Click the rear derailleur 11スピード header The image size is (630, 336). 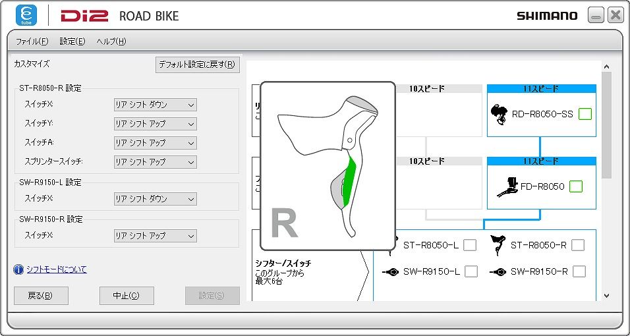pos(542,89)
